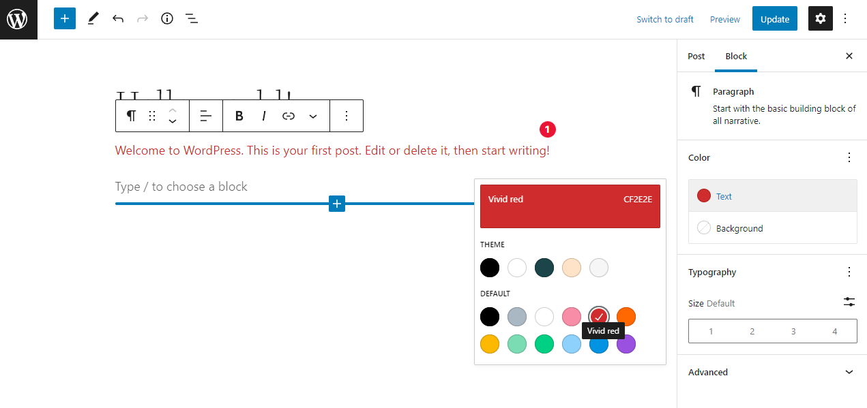Click the Switch to draft link
The height and width of the screenshot is (408, 867).
coord(665,19)
